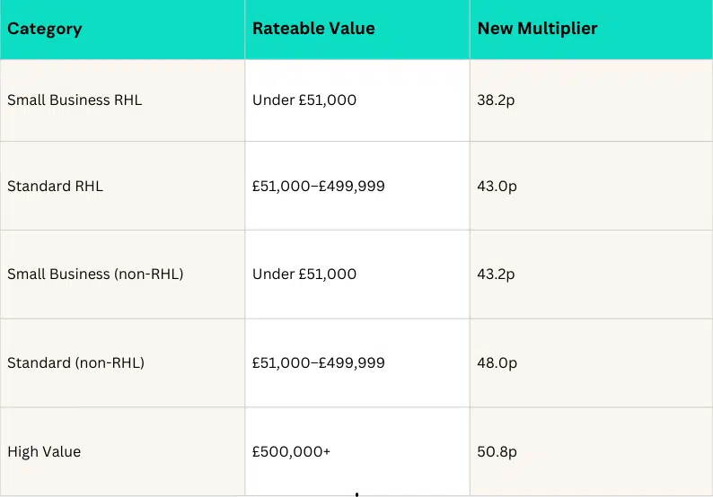
Task: Select the Standard RHL category cell
Action: click(x=55, y=187)
